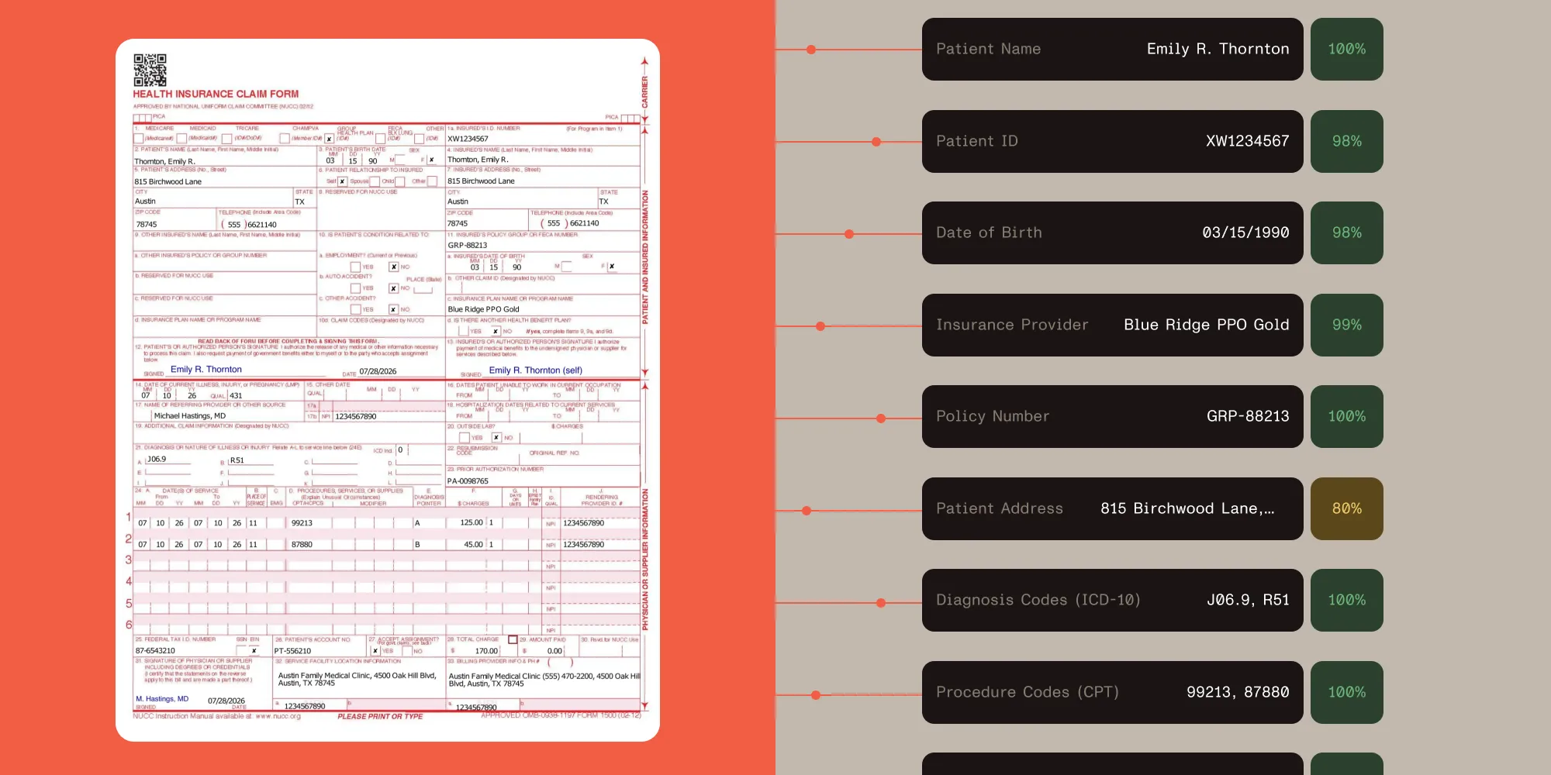
Task: Open the Date of Birth field card
Action: coord(1112,232)
